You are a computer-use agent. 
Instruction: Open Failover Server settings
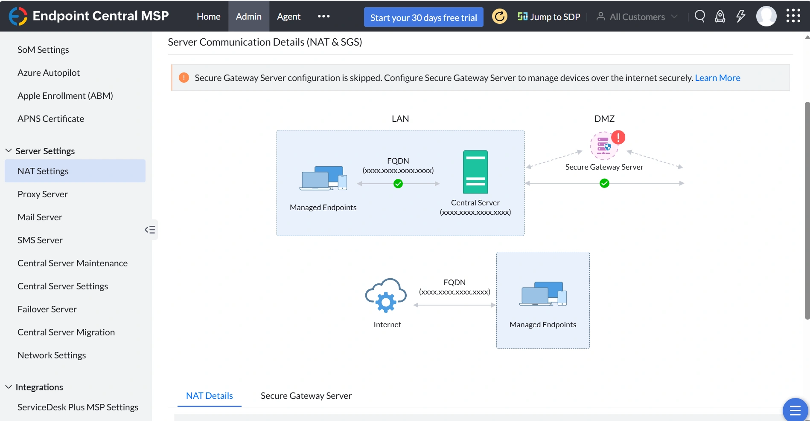pyautogui.click(x=47, y=309)
